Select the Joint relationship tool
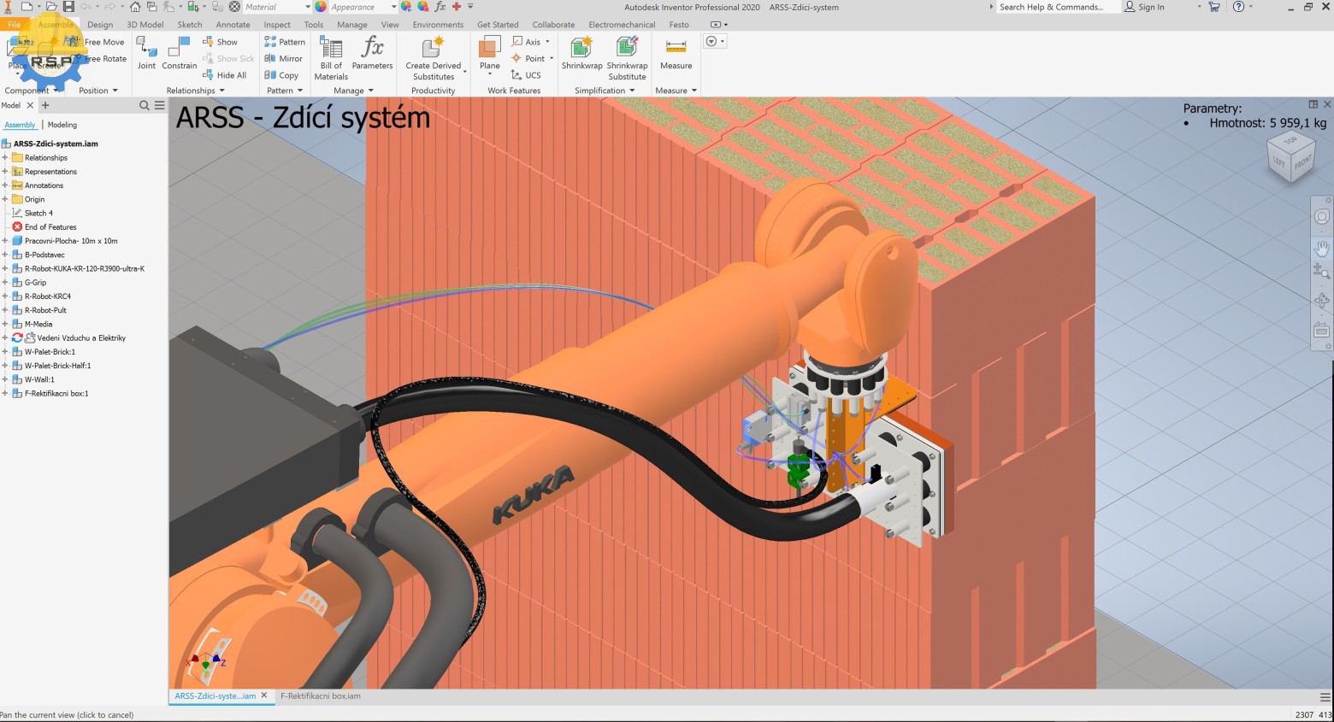 147,53
